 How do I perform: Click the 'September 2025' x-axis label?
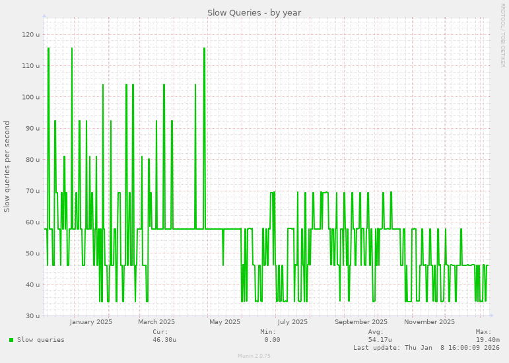click(x=361, y=322)
